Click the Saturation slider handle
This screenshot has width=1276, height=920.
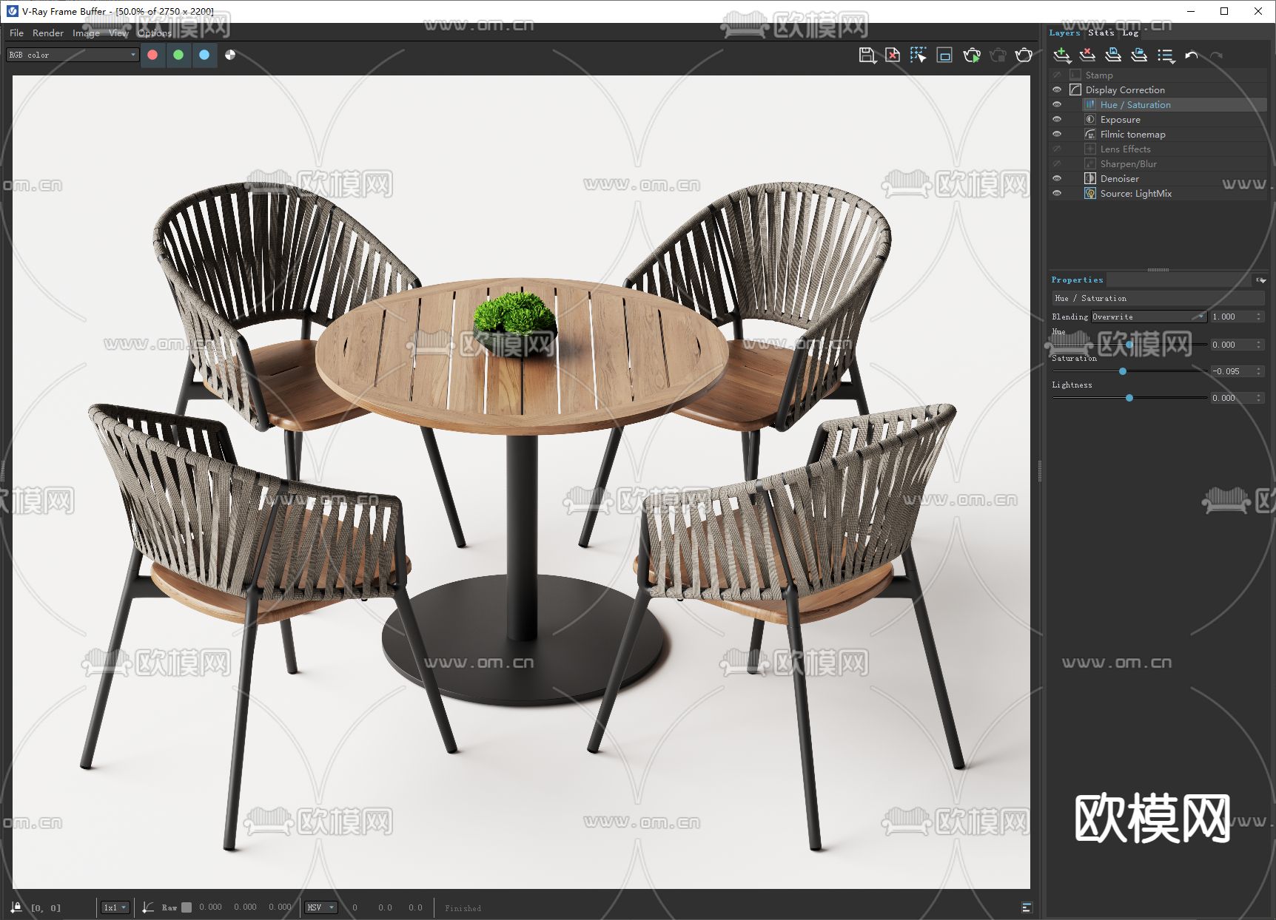point(1123,371)
